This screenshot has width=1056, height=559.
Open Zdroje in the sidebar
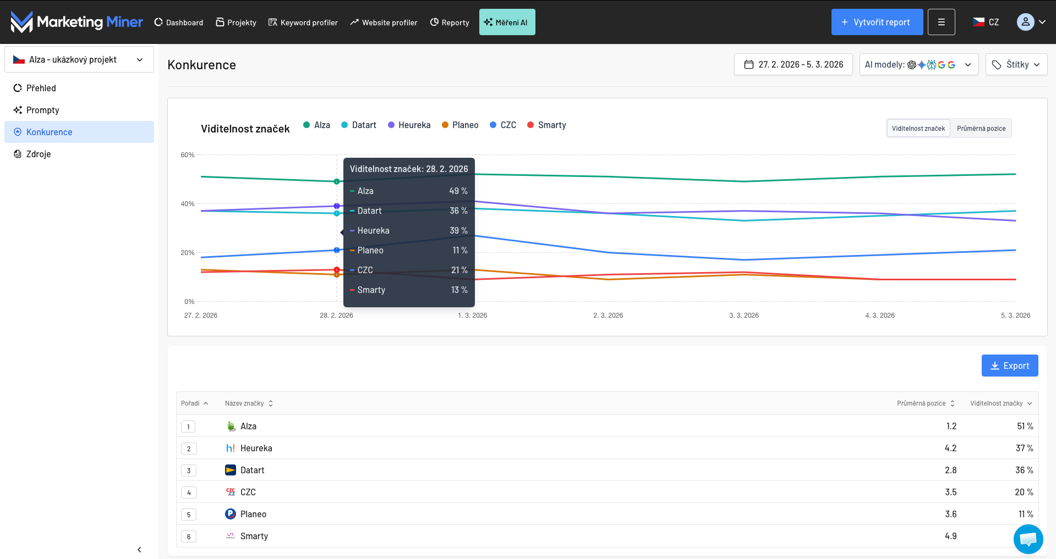pos(39,154)
